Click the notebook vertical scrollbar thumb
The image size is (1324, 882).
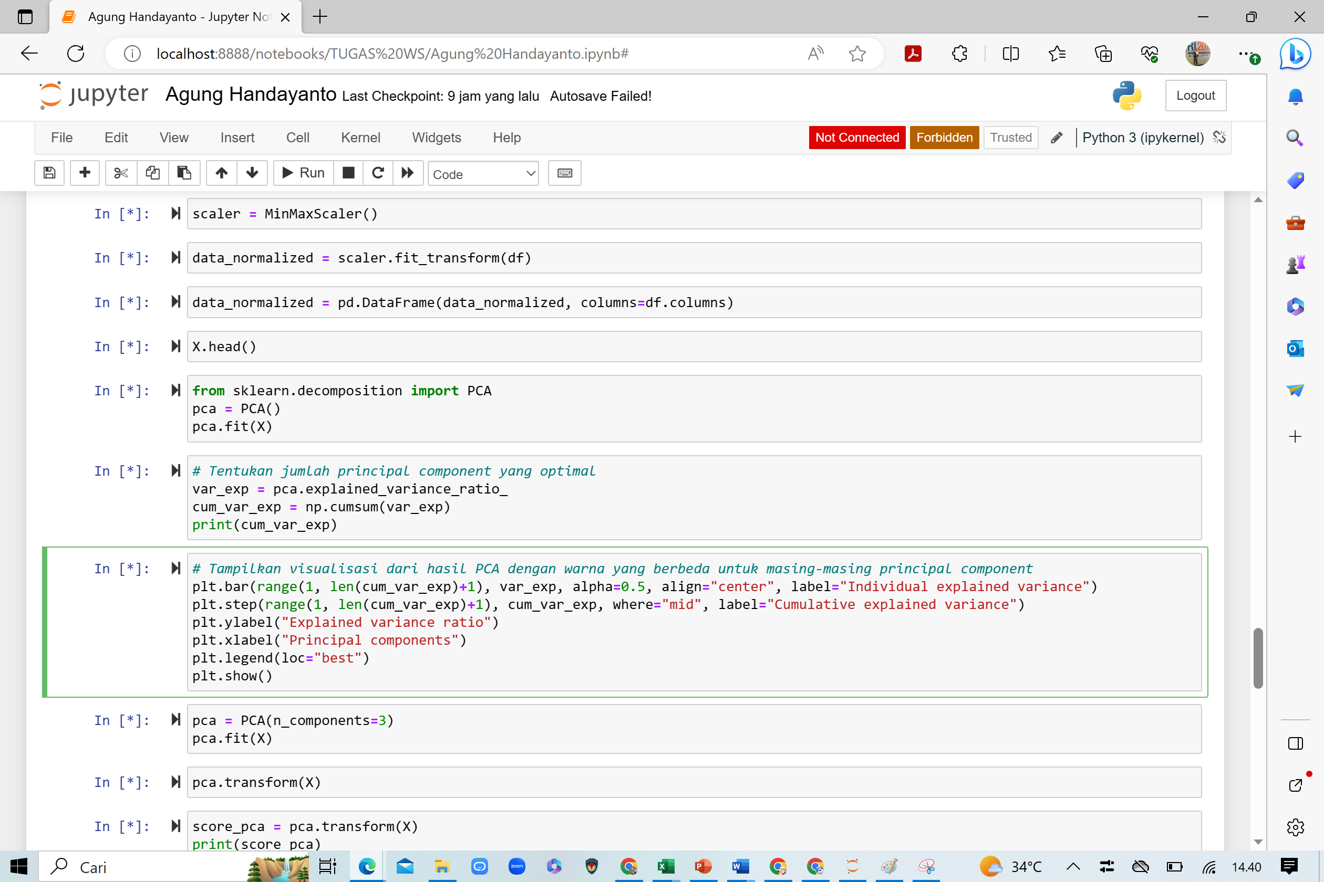pyautogui.click(x=1258, y=657)
